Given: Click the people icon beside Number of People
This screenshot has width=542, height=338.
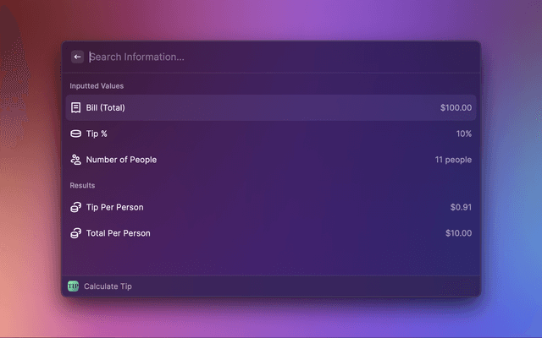Looking at the screenshot, I should (x=75, y=160).
